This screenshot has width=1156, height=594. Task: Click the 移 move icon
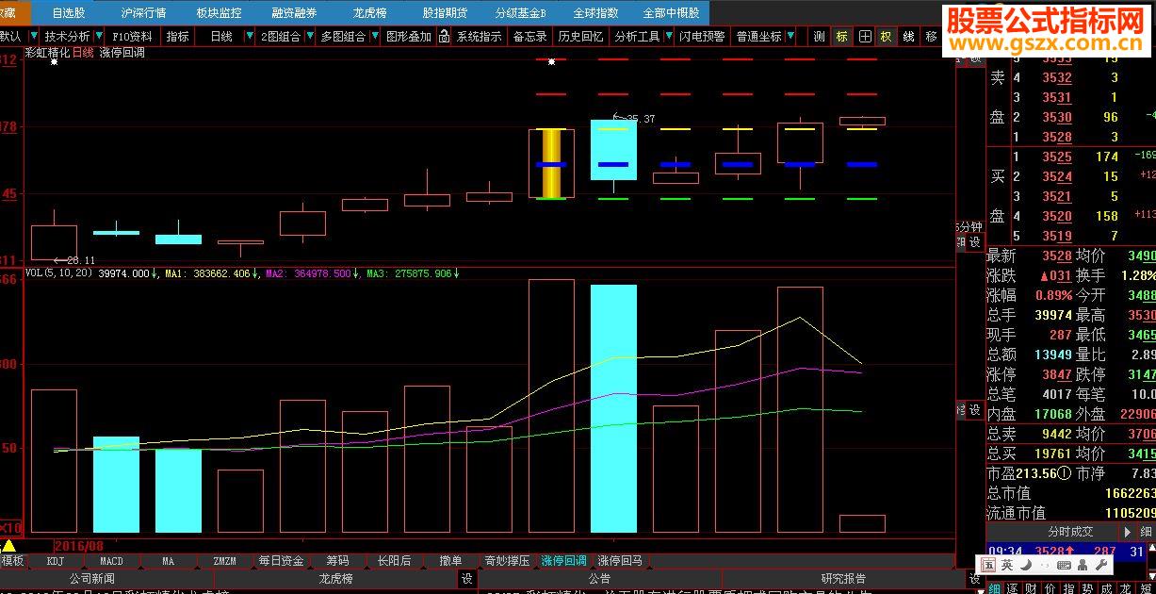931,37
